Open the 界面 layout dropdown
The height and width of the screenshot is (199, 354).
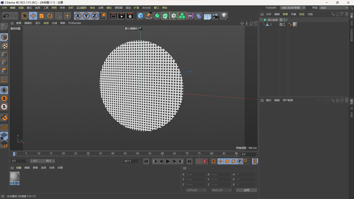333,8
